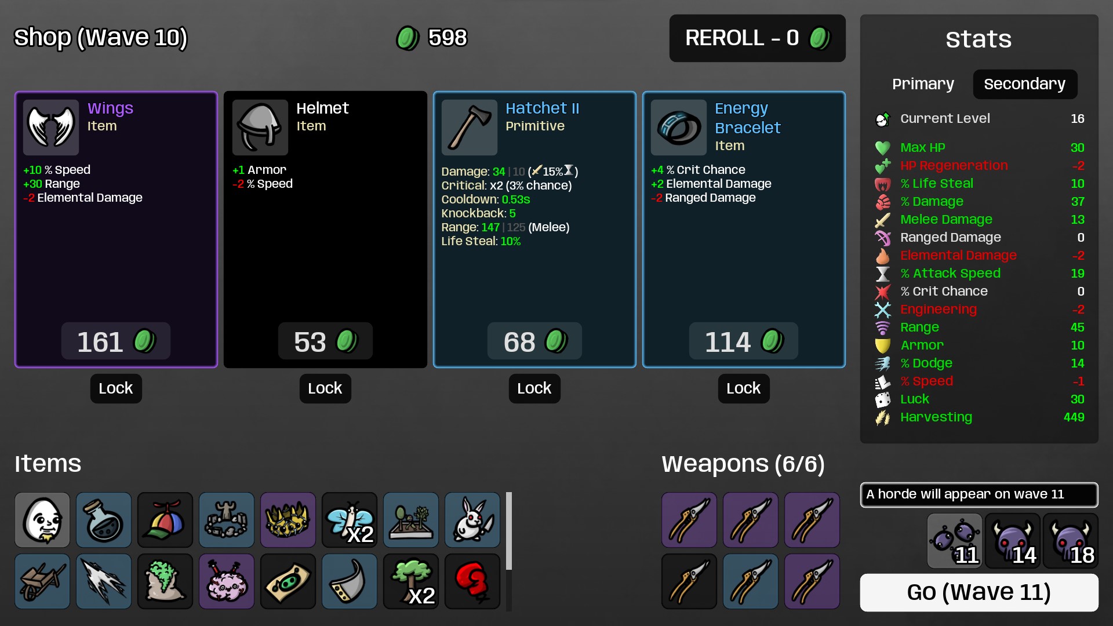Viewport: 1113px width, 626px height.
Task: Select the tree item with x2 stack
Action: (411, 581)
